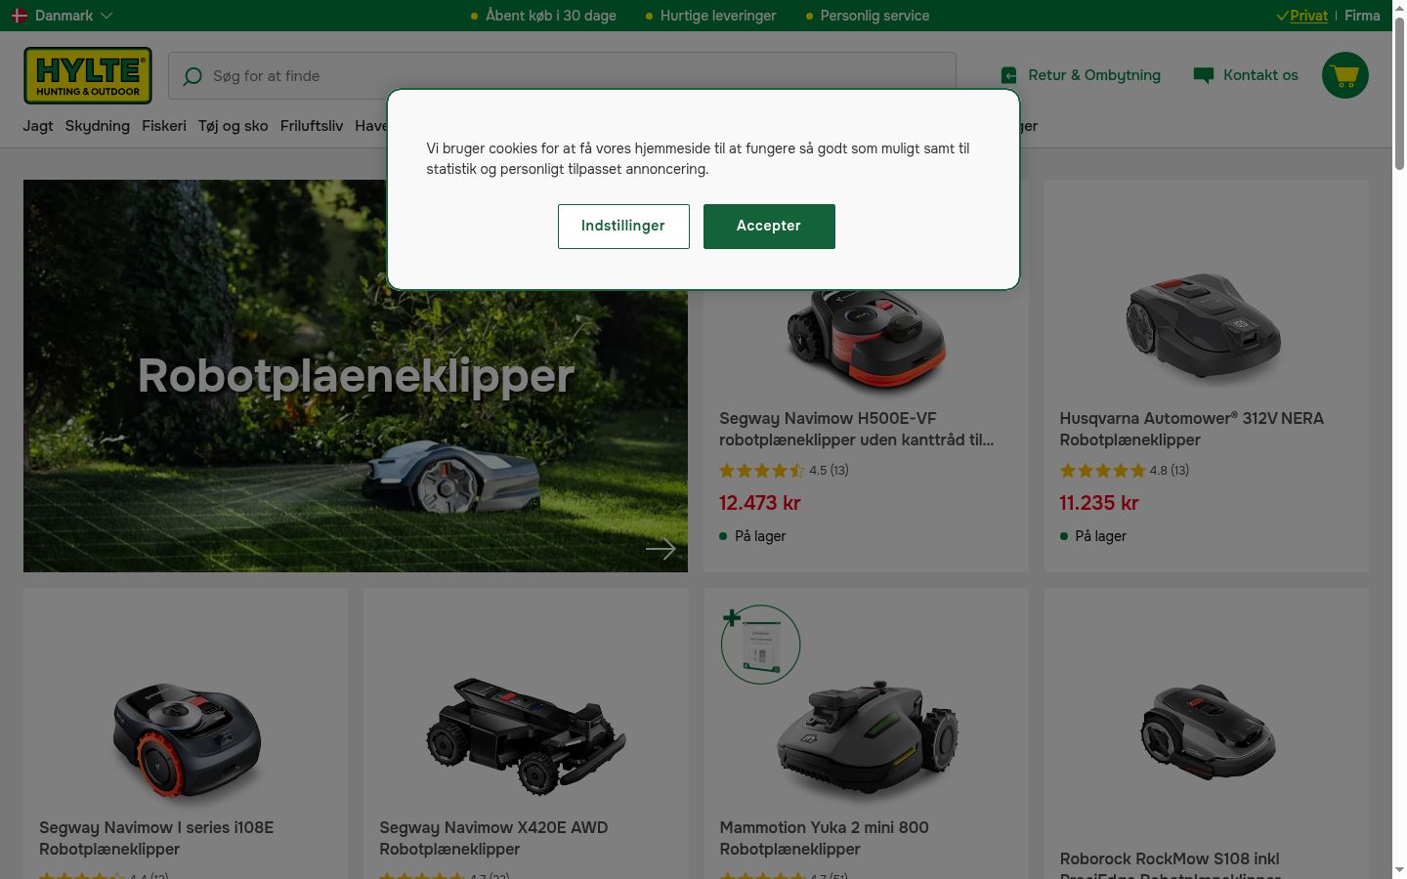The image size is (1407, 879).
Task: Click Segway Navimow I series i108E title
Action: coord(156,838)
